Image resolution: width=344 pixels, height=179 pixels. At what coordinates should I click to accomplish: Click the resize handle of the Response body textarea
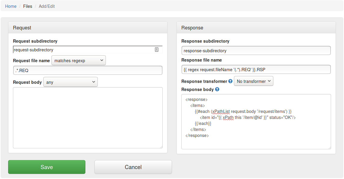pos(329,147)
